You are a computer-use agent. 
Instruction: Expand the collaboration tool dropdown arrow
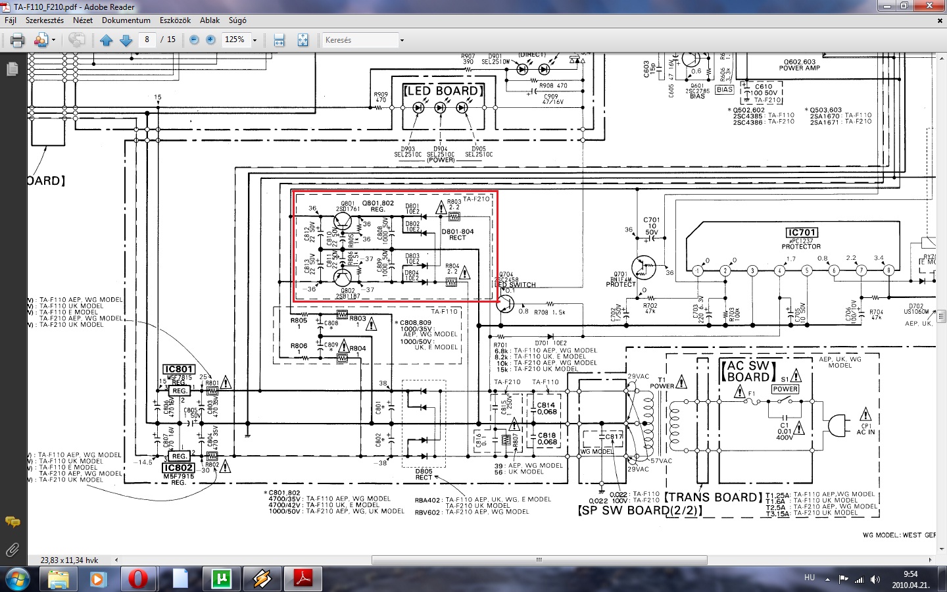pyautogui.click(x=54, y=40)
